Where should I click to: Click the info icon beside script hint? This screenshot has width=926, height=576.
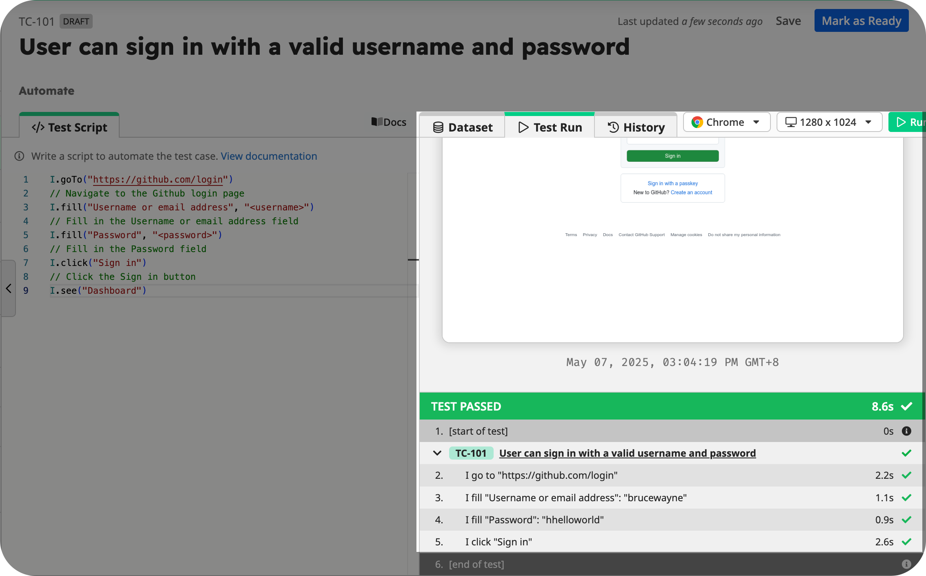click(x=19, y=156)
